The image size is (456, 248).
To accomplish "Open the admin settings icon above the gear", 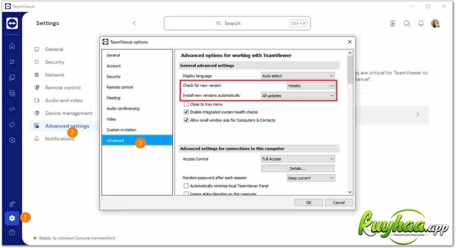I will [12, 204].
